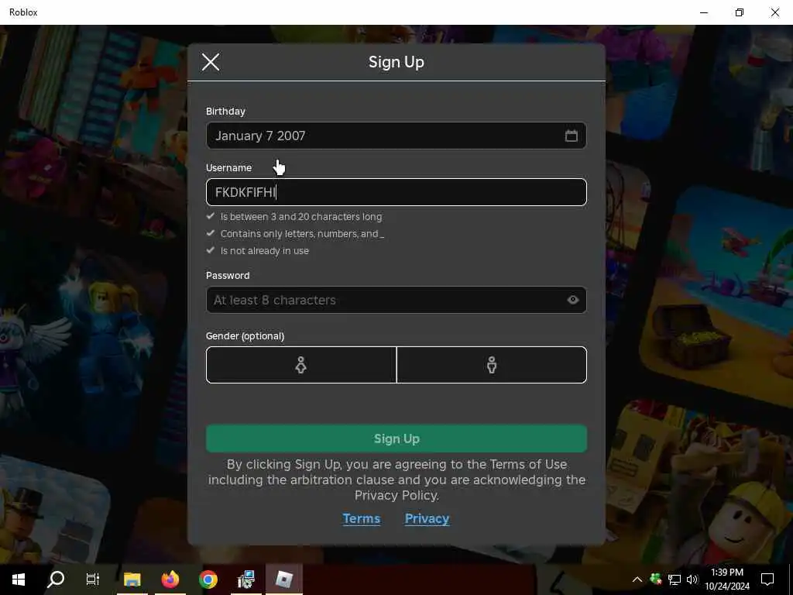Image resolution: width=793 pixels, height=595 pixels.
Task: Close the Sign Up dialog with the X
Action: (x=211, y=62)
